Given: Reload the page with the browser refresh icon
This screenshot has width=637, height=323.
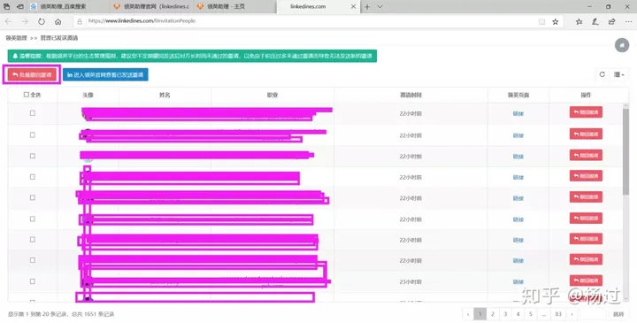Looking at the screenshot, I should click(x=42, y=21).
